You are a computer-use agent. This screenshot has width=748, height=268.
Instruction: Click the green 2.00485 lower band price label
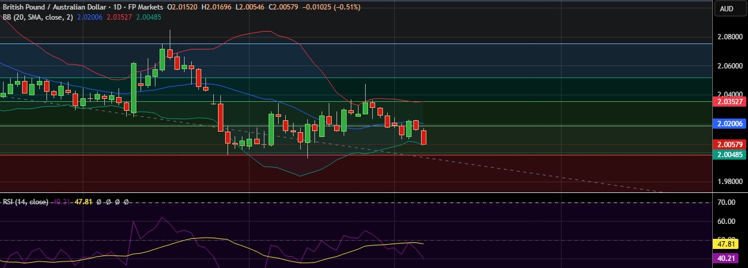(x=730, y=154)
